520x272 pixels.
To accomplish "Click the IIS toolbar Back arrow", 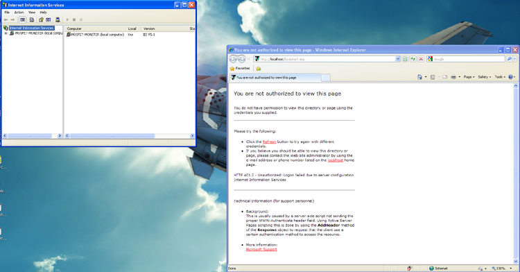I will [x=6, y=20].
